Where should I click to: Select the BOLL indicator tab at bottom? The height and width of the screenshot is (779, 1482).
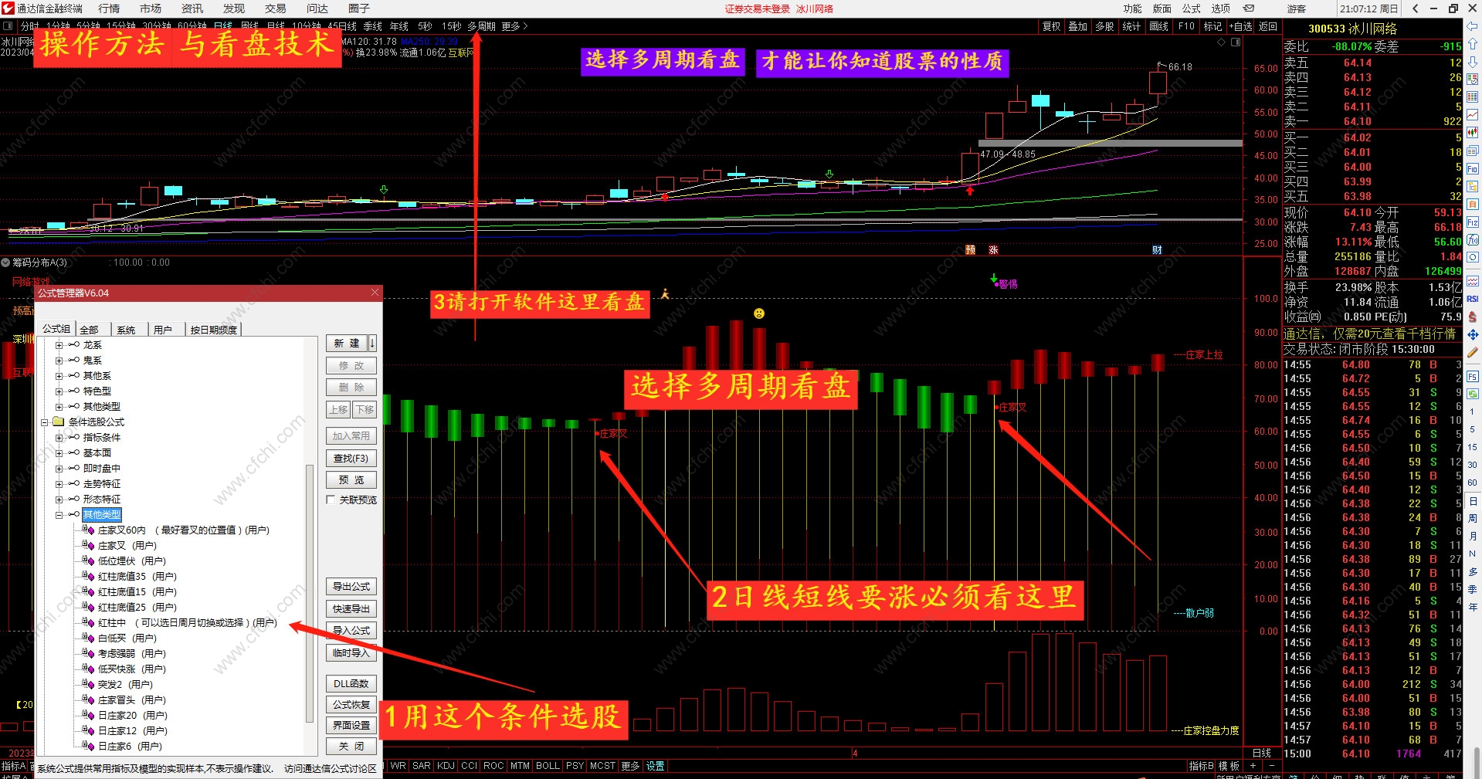point(548,766)
